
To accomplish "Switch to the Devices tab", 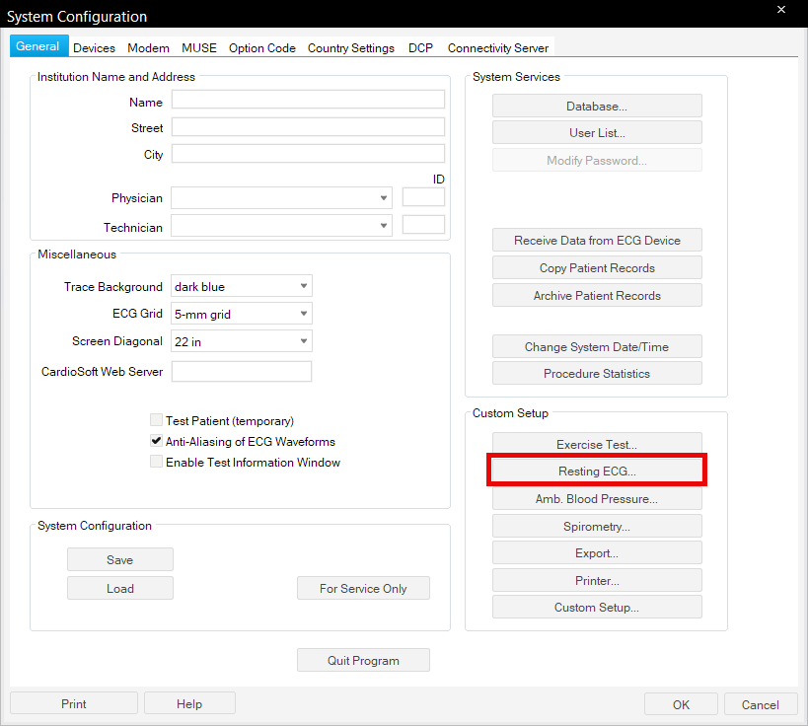I will coord(94,47).
